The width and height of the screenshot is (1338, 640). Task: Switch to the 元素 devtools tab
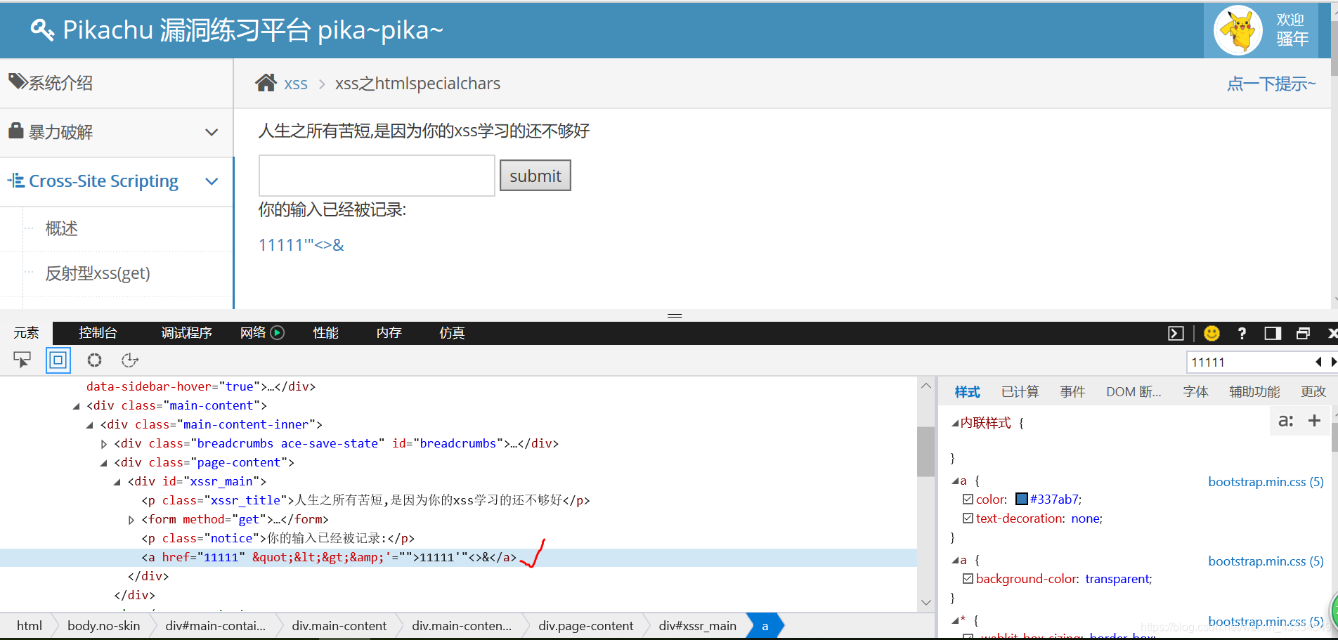tap(26, 333)
